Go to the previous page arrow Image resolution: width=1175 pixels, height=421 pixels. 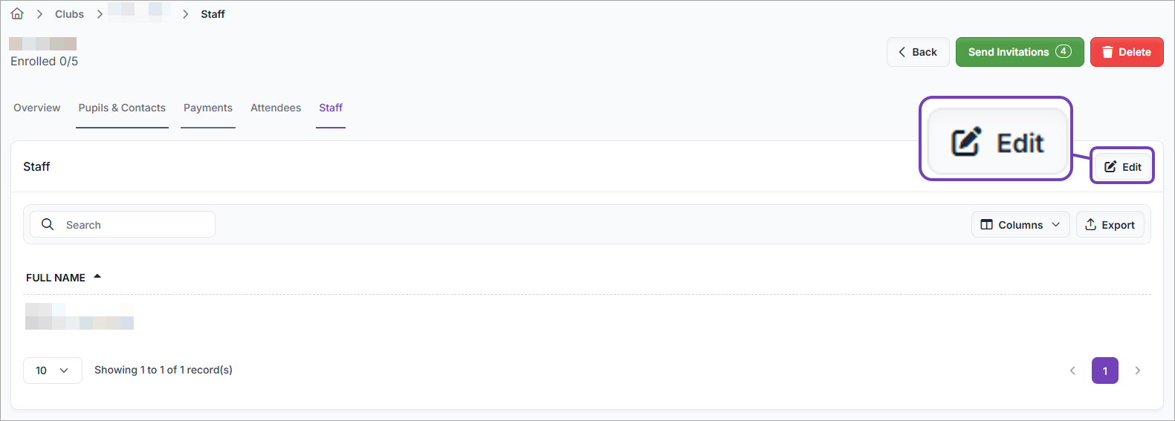pyautogui.click(x=1072, y=371)
